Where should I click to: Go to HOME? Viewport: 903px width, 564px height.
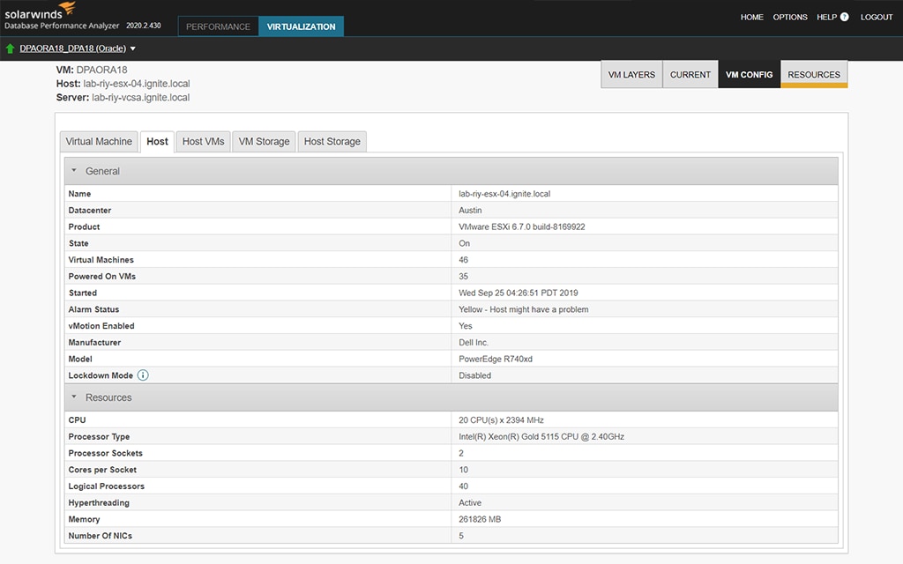click(751, 17)
